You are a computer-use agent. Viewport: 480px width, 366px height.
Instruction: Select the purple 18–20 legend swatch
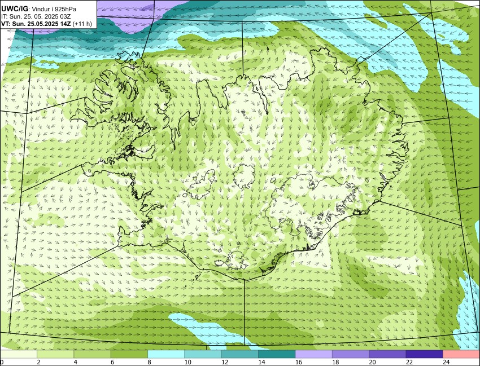pyautogui.click(x=351, y=354)
